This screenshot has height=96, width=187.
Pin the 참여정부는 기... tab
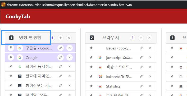point(11,85)
